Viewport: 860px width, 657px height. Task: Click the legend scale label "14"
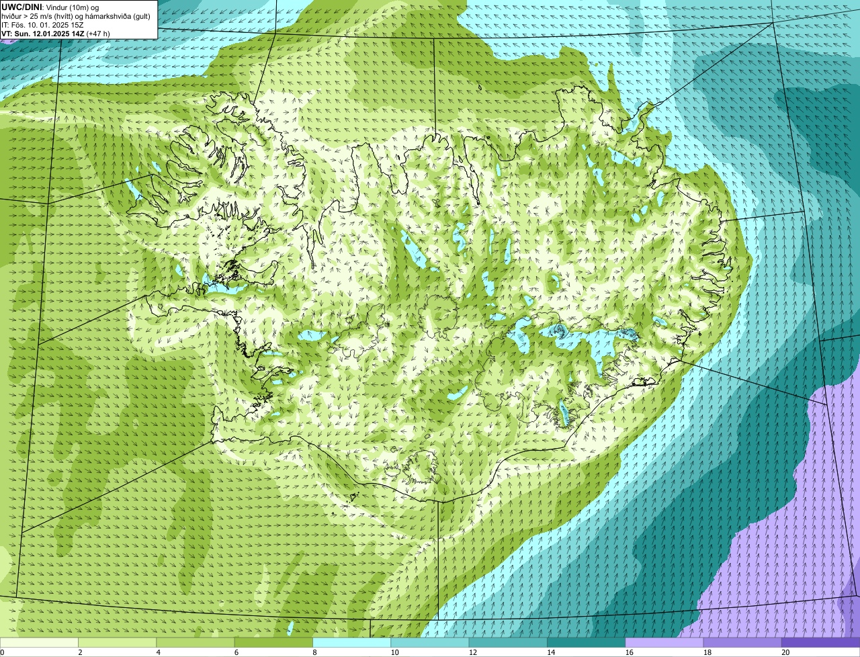550,652
